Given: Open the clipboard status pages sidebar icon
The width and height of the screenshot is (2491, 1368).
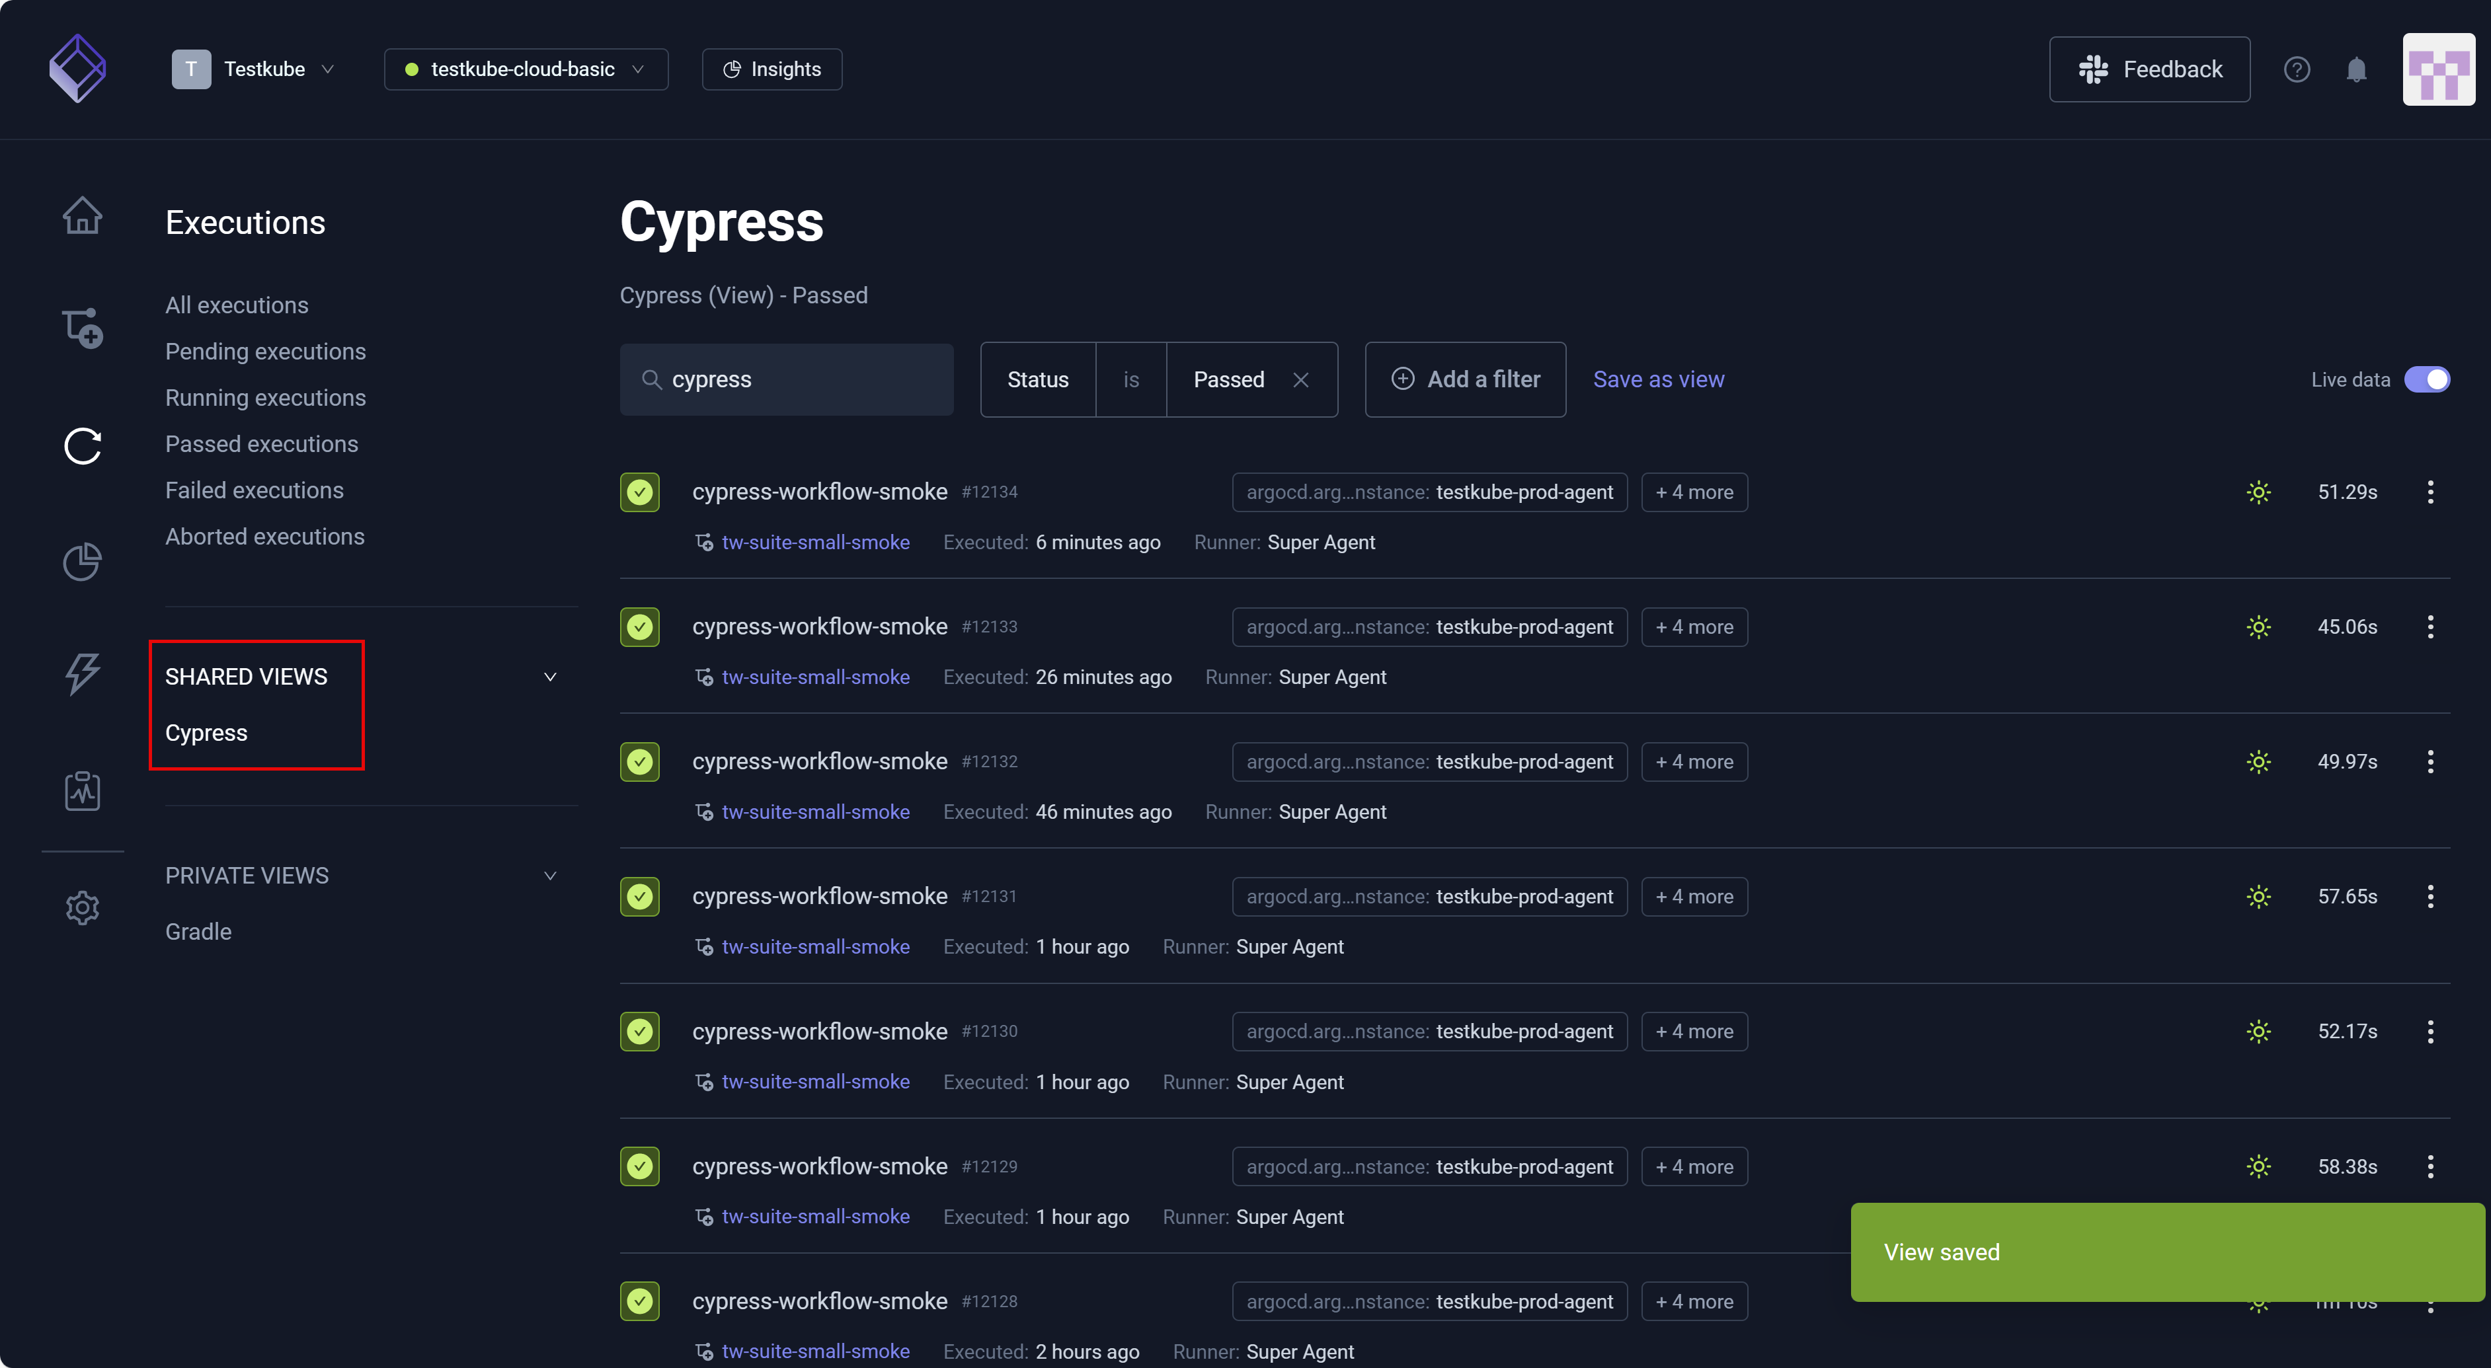Looking at the screenshot, I should click(82, 791).
